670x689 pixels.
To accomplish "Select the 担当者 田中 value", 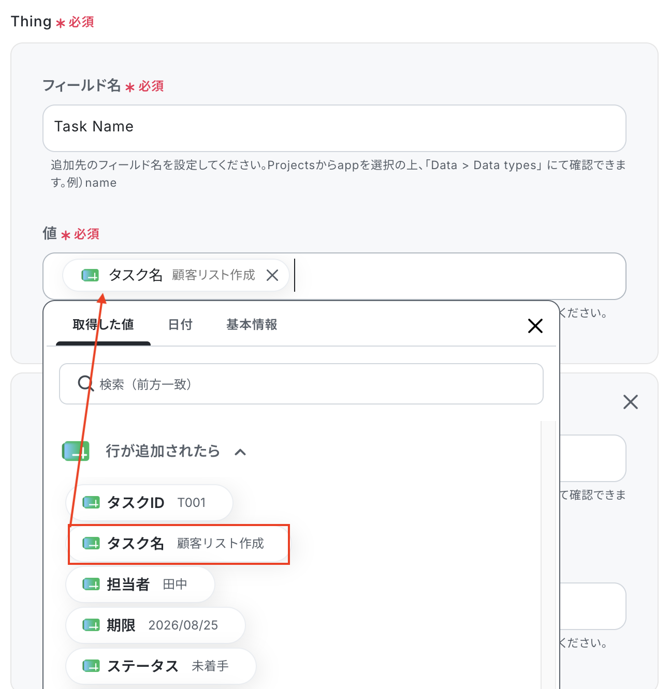I will 140,585.
